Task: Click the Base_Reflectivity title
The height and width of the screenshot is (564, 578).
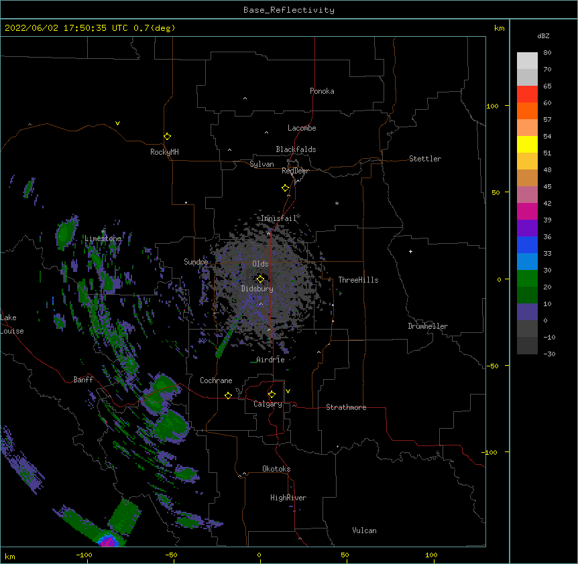Action: (x=289, y=10)
